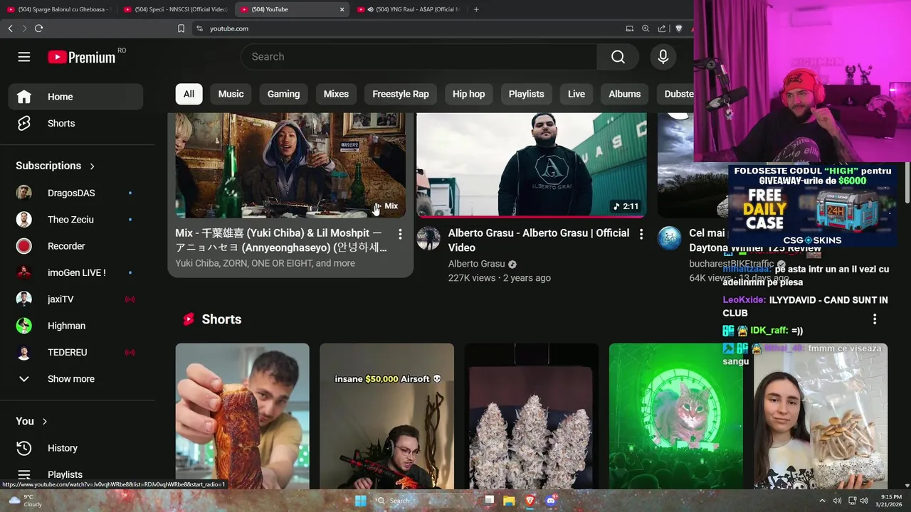
Task: Close the active YouTube tab
Action: tap(342, 9)
